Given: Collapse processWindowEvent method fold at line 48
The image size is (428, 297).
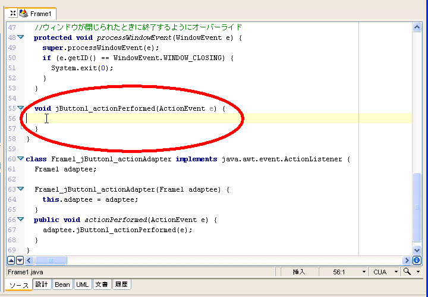Looking at the screenshot, I should coord(21,37).
